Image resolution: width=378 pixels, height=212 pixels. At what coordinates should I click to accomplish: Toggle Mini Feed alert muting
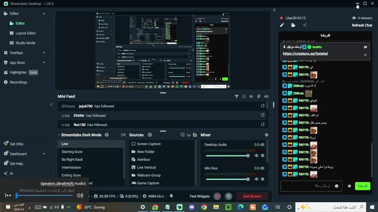[259, 96]
